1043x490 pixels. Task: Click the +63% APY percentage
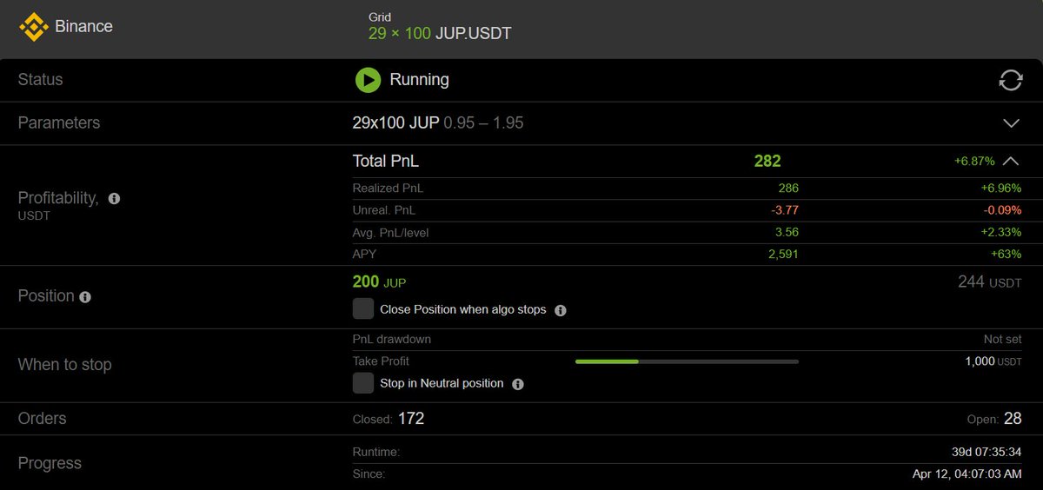pyautogui.click(x=1006, y=255)
